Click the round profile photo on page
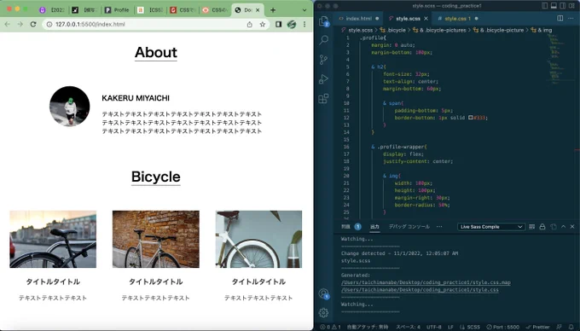580x331 pixels. [70, 106]
